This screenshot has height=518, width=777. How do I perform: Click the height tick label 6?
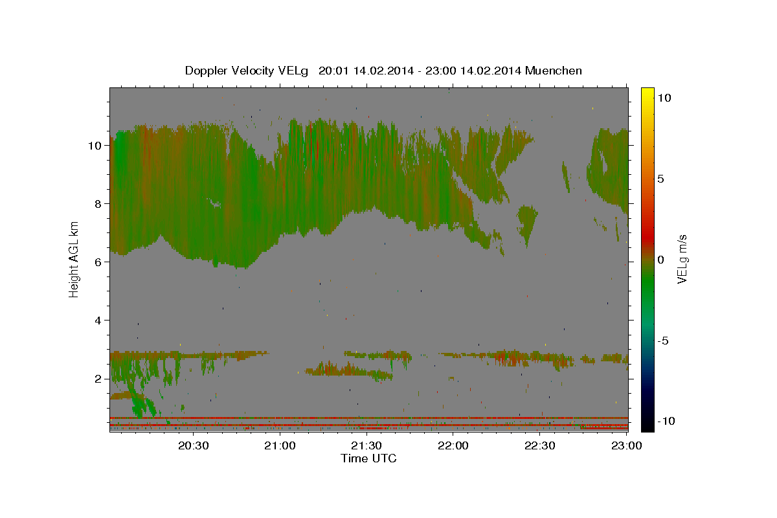[x=100, y=262]
